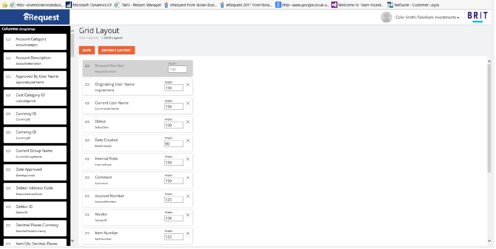The width and height of the screenshot is (496, 249).
Task: Click the user avatar icon
Action: click(386, 17)
